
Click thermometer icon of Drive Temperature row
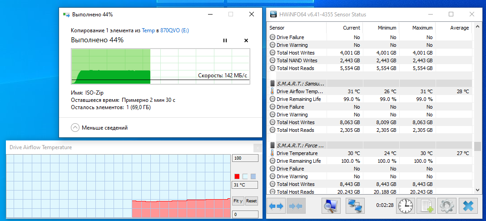point(272,153)
